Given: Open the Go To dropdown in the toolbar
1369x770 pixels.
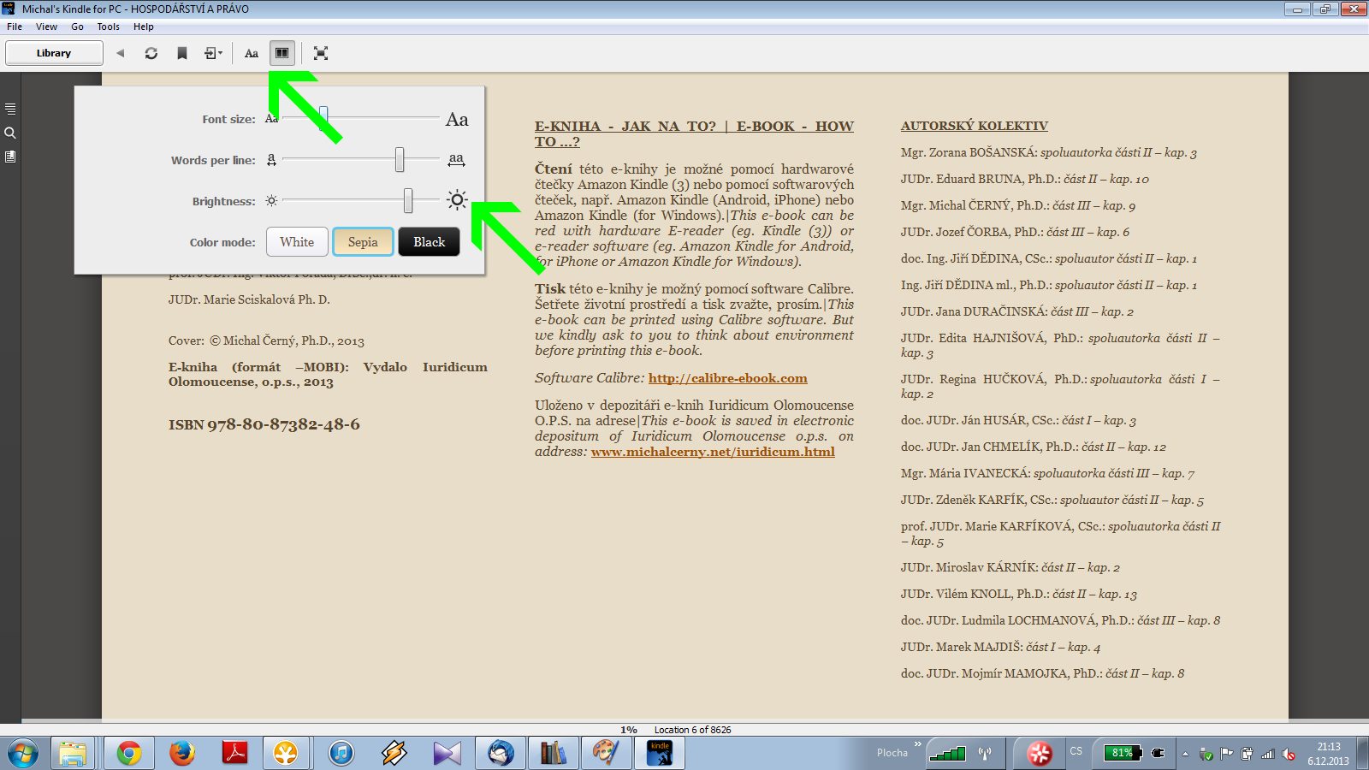Looking at the screenshot, I should 213,53.
